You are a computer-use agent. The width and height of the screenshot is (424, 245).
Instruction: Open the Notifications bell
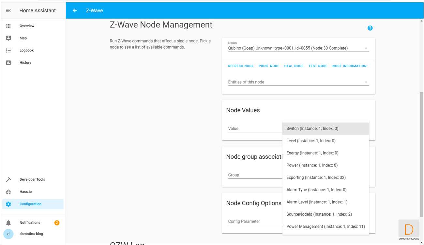click(x=8, y=223)
